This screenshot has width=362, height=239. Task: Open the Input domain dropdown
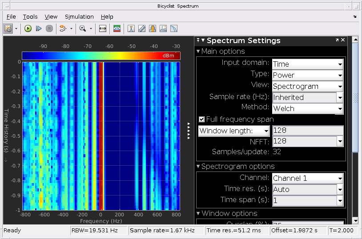pos(308,64)
